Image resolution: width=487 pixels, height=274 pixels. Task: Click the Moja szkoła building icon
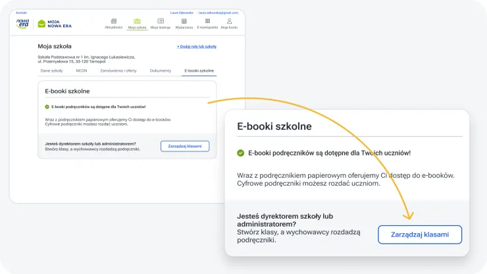137,22
